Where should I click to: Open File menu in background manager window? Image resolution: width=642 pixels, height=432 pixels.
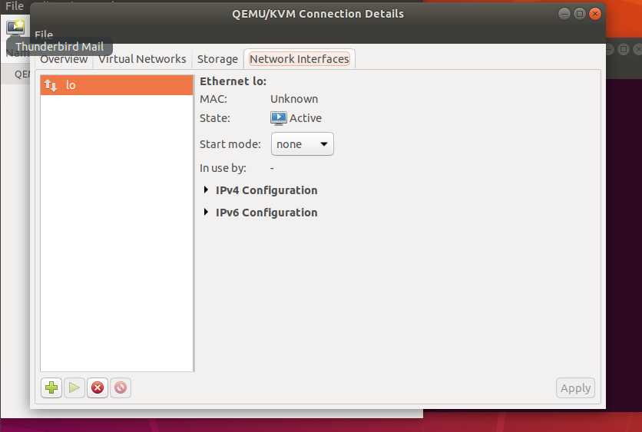pyautogui.click(x=15, y=5)
